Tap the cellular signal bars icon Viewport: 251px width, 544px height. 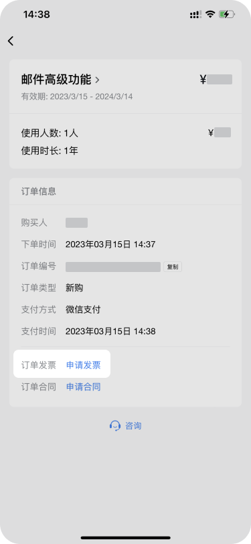[195, 15]
